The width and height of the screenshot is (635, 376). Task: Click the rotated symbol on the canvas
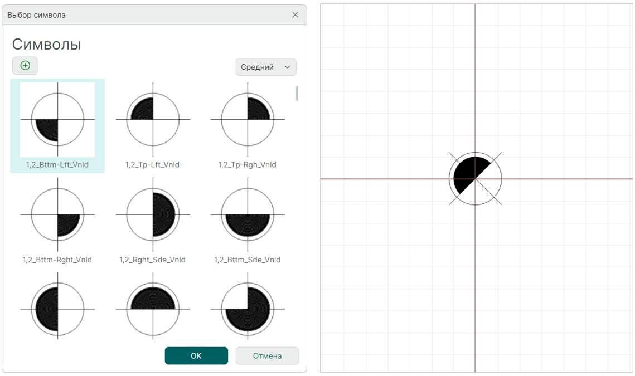(475, 178)
